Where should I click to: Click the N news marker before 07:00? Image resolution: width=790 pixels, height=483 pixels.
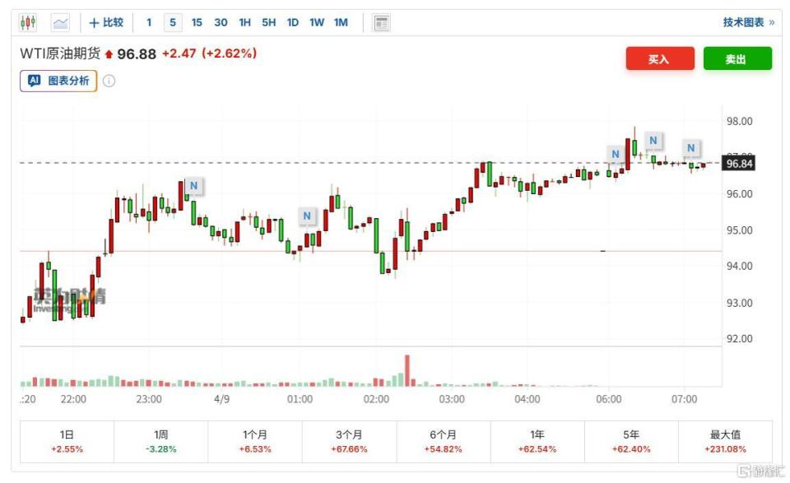point(691,148)
